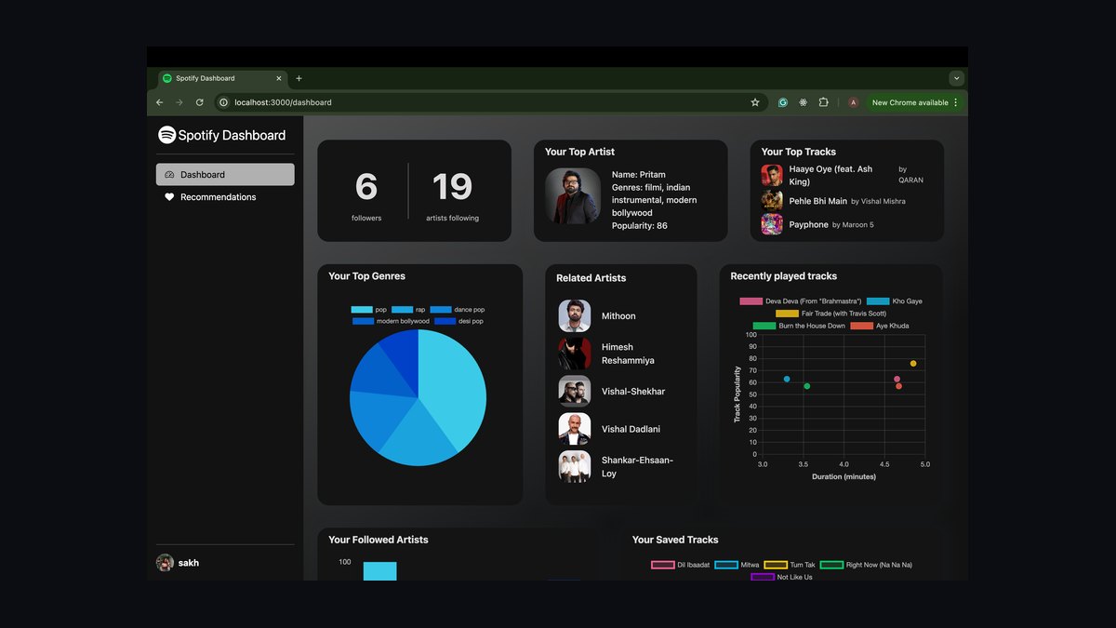This screenshot has width=1116, height=628.
Task: Click New Chrome available update button
Action: [914, 102]
